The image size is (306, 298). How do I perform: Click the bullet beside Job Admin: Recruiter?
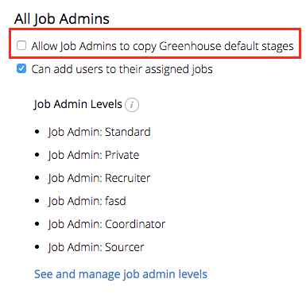[x=37, y=178]
